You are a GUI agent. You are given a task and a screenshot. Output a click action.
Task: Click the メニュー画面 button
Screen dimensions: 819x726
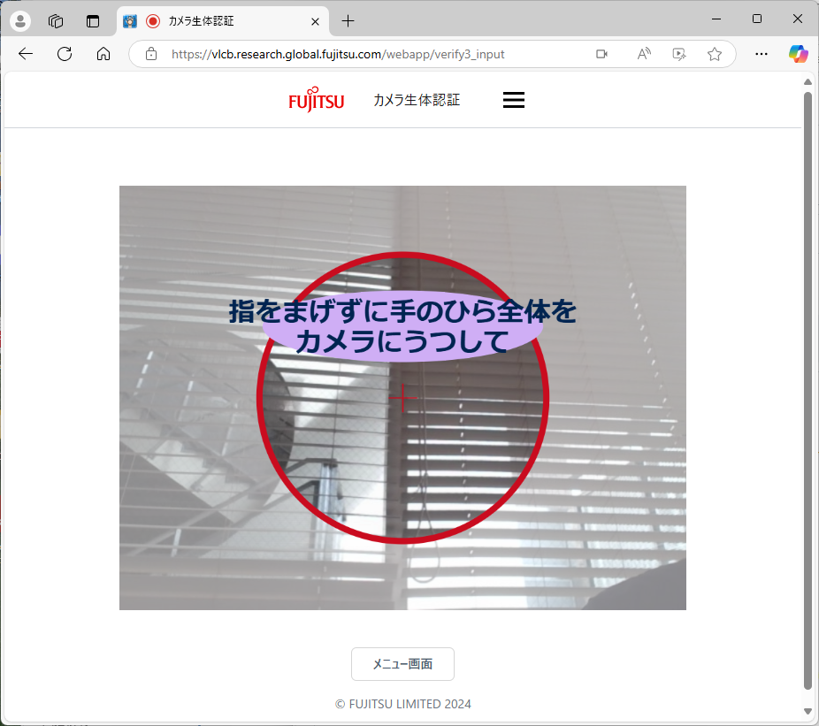click(x=402, y=664)
